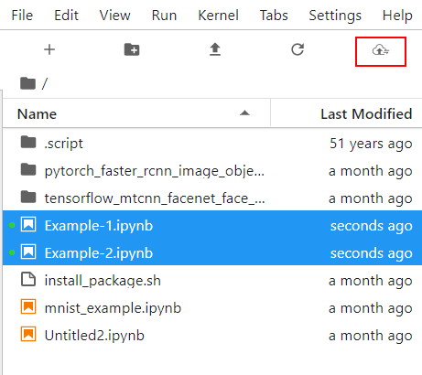Viewport: 422px width, 375px height.
Task: Open the Settings menu
Action: coord(335,16)
